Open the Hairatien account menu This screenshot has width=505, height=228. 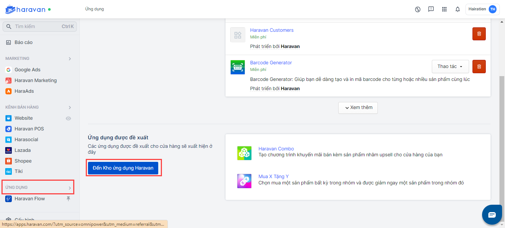pos(482,9)
